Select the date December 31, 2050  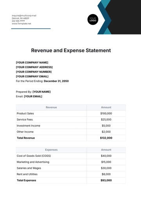[x=56, y=81]
